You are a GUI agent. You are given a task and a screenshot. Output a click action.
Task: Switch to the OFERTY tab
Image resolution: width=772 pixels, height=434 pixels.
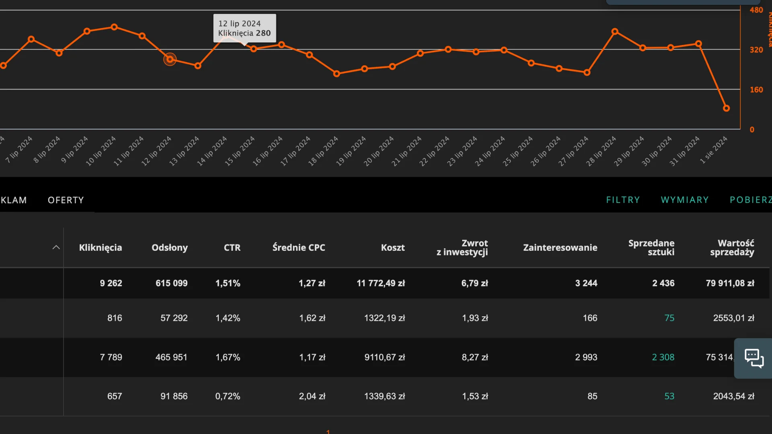[x=66, y=200]
